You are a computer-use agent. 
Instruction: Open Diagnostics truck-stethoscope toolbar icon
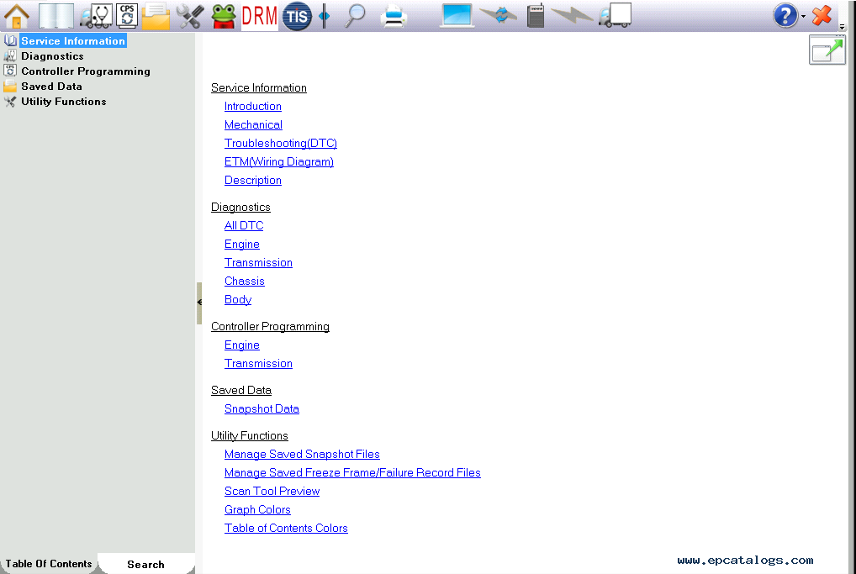96,16
